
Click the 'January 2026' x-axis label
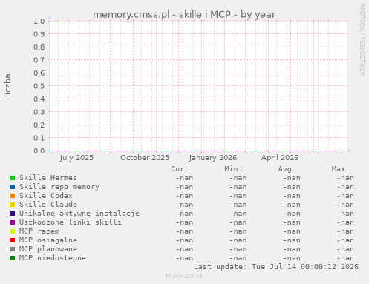(213, 158)
